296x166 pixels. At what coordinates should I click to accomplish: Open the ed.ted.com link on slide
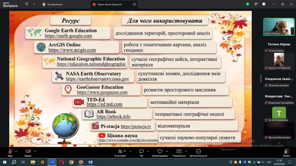[x=104, y=104]
